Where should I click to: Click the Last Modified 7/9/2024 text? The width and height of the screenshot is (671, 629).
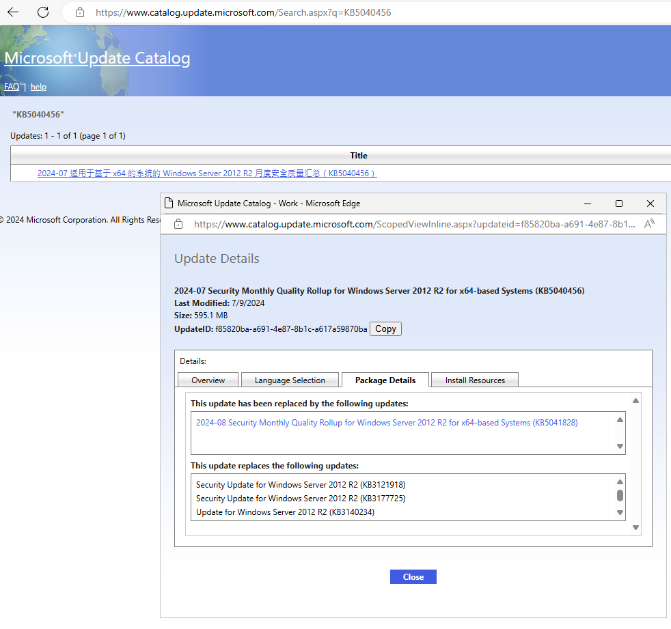[x=219, y=303]
